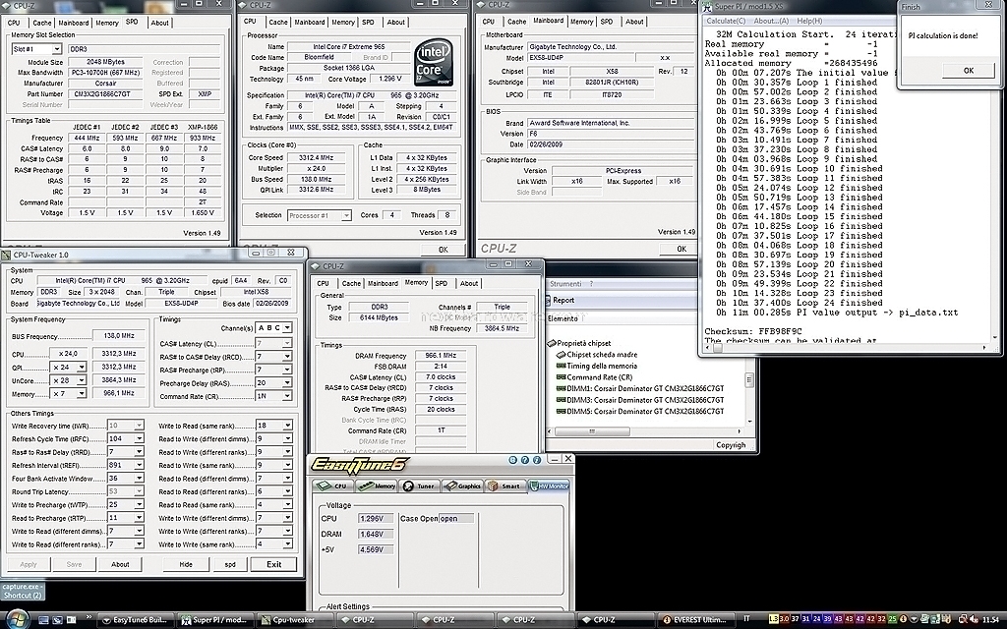The height and width of the screenshot is (629, 1007).
Task: Click the spd button in CPU-Tweaker
Action: 230,565
